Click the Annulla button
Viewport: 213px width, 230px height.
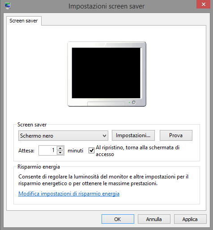coord(154,219)
